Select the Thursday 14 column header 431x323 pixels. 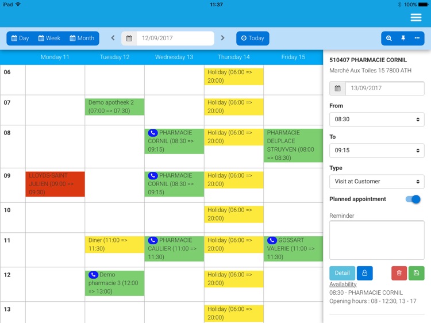234,57
